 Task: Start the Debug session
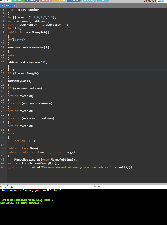click(x=31, y=1)
